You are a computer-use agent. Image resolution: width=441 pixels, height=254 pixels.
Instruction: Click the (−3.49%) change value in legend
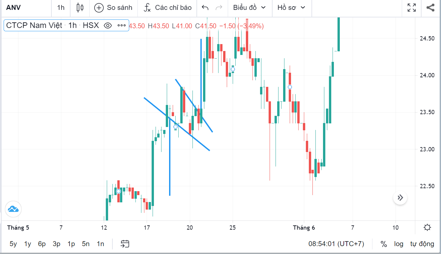tap(250, 26)
